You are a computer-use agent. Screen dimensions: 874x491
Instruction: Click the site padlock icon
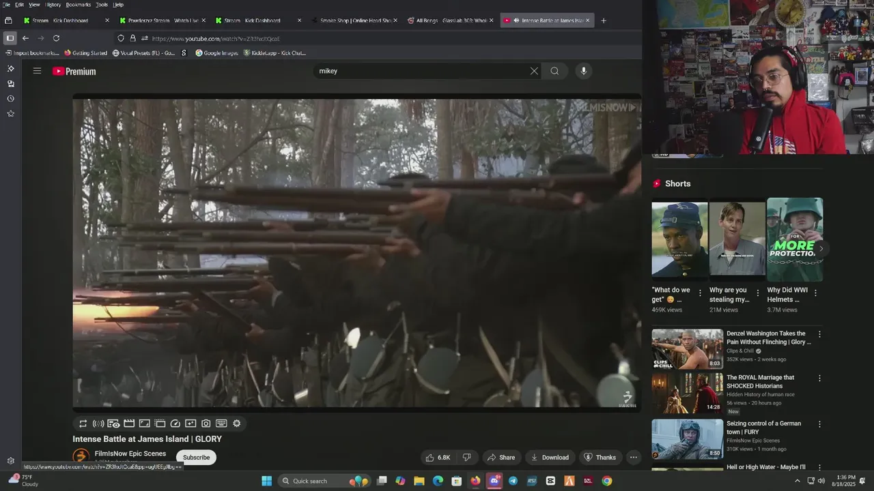[132, 38]
